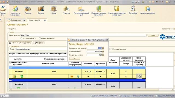Click the favorites star icon in title bar
The width and height of the screenshot is (175, 98).
tap(8, 2)
